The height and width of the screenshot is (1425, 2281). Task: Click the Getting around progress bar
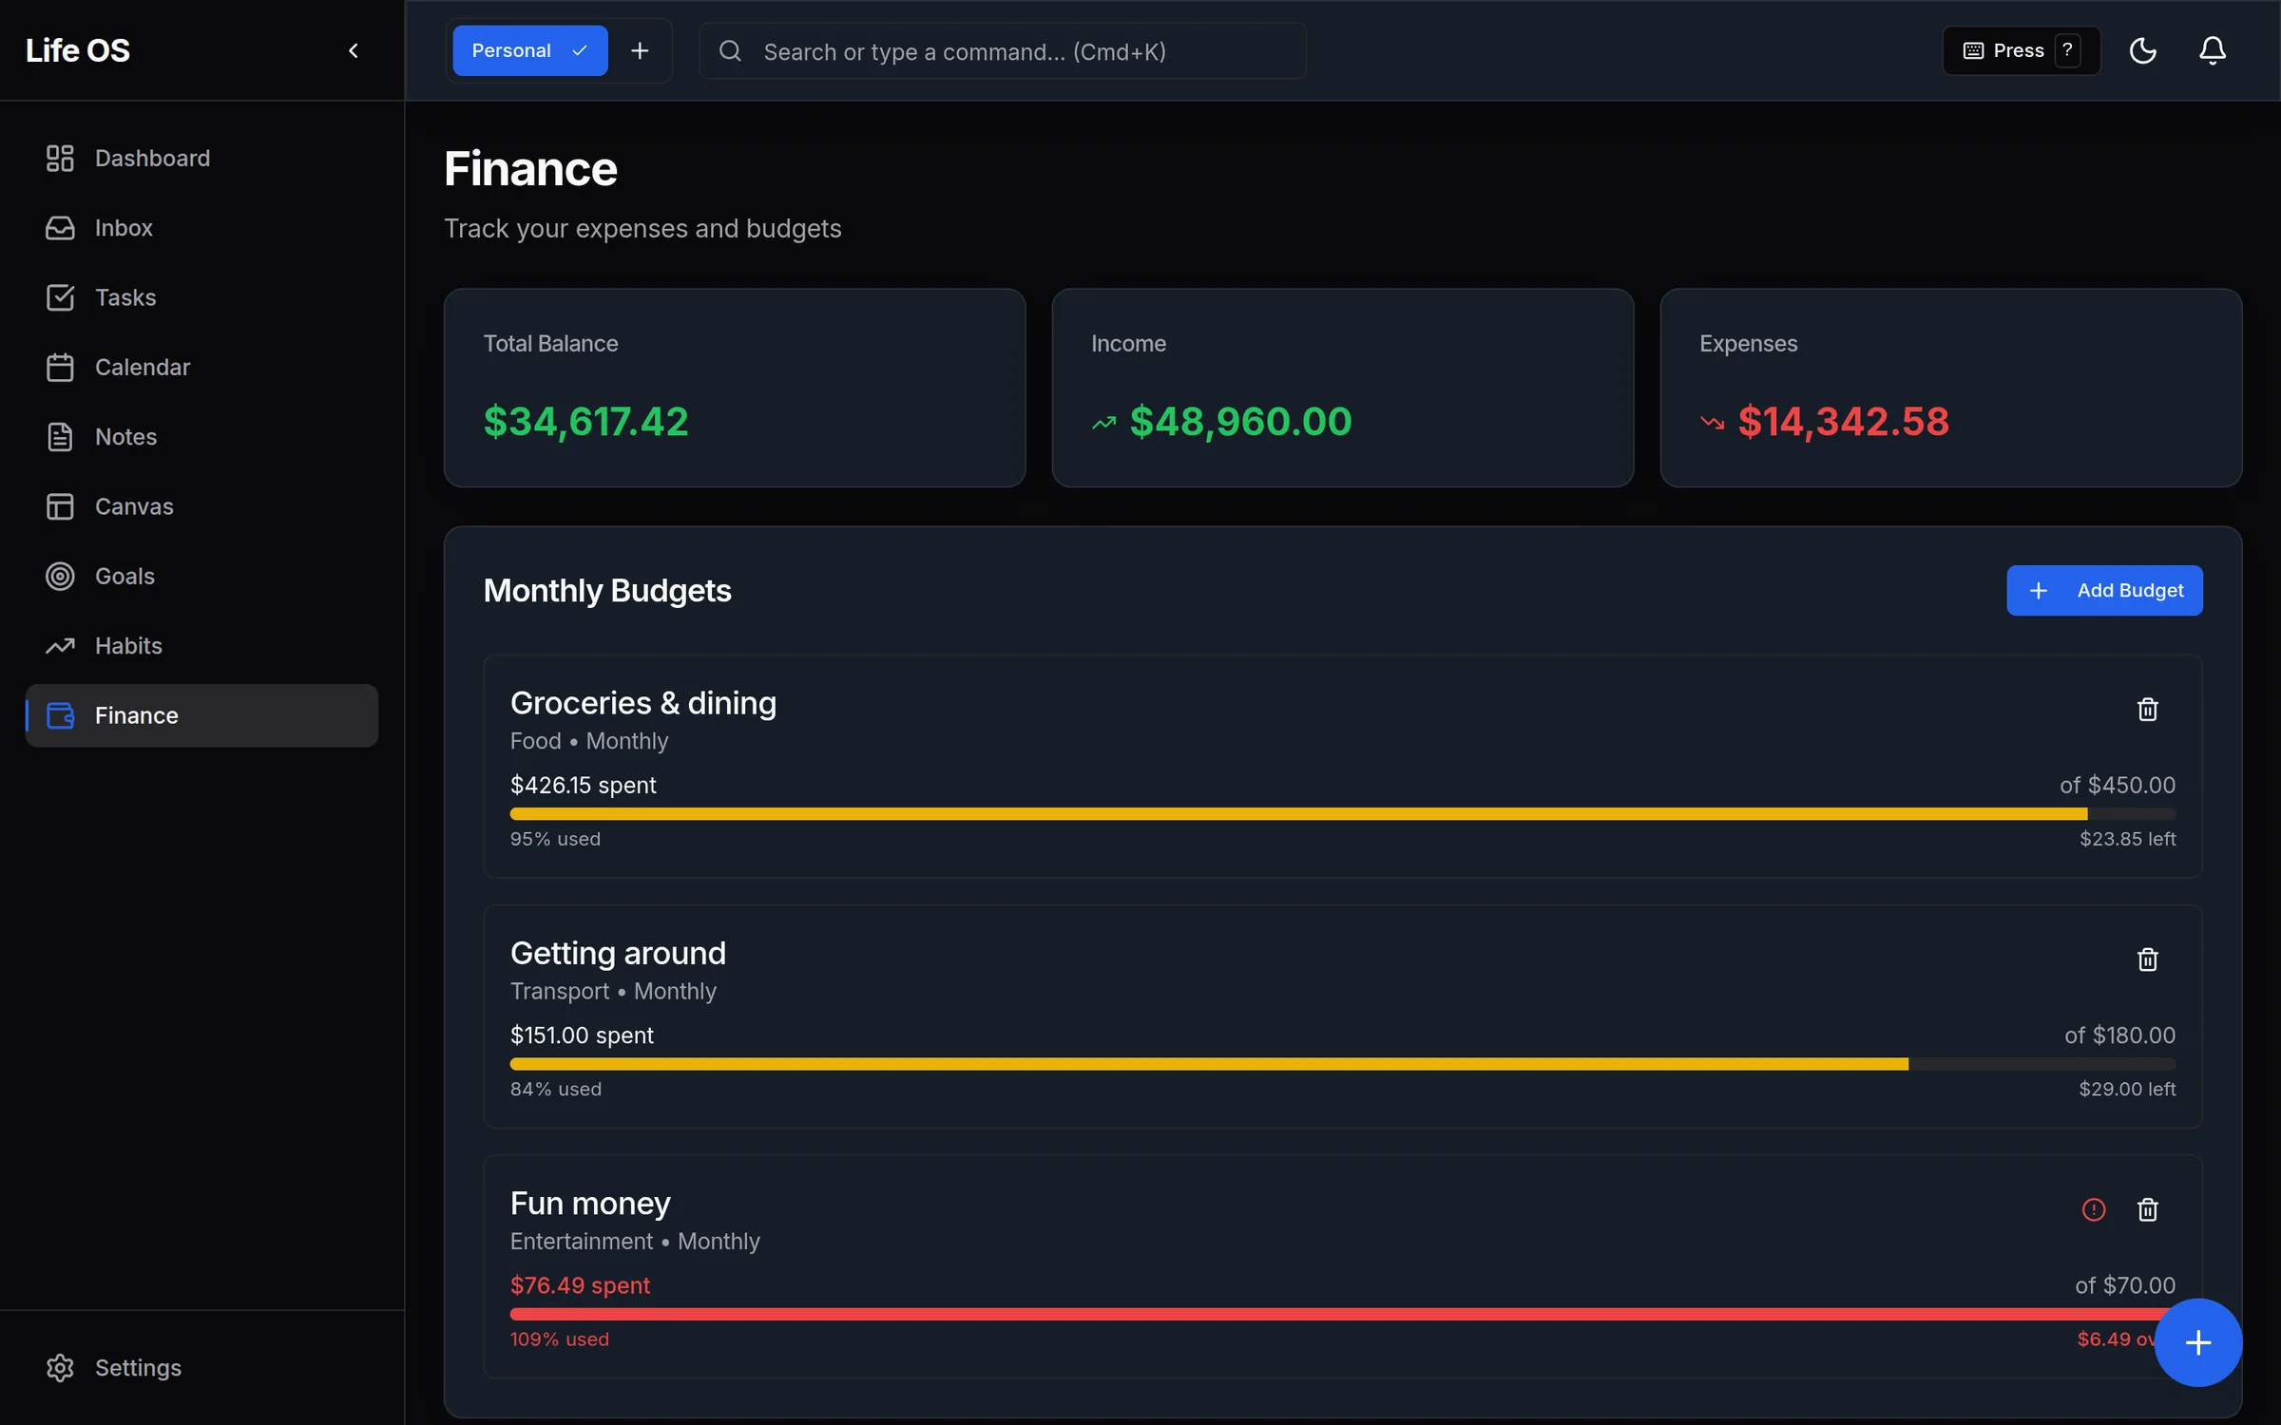[x=1343, y=1064]
